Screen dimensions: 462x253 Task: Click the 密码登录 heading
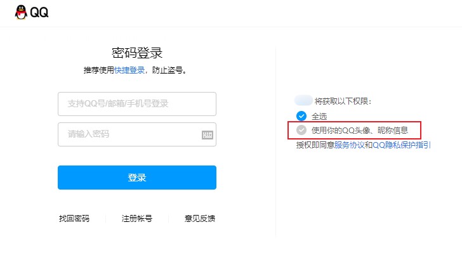(137, 53)
